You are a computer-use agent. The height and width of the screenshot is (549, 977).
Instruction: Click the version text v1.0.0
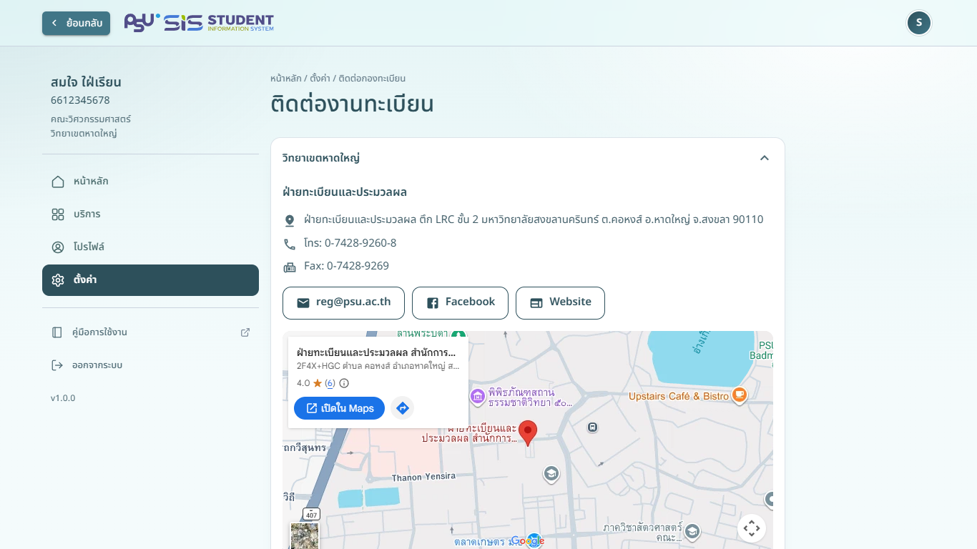(x=63, y=398)
